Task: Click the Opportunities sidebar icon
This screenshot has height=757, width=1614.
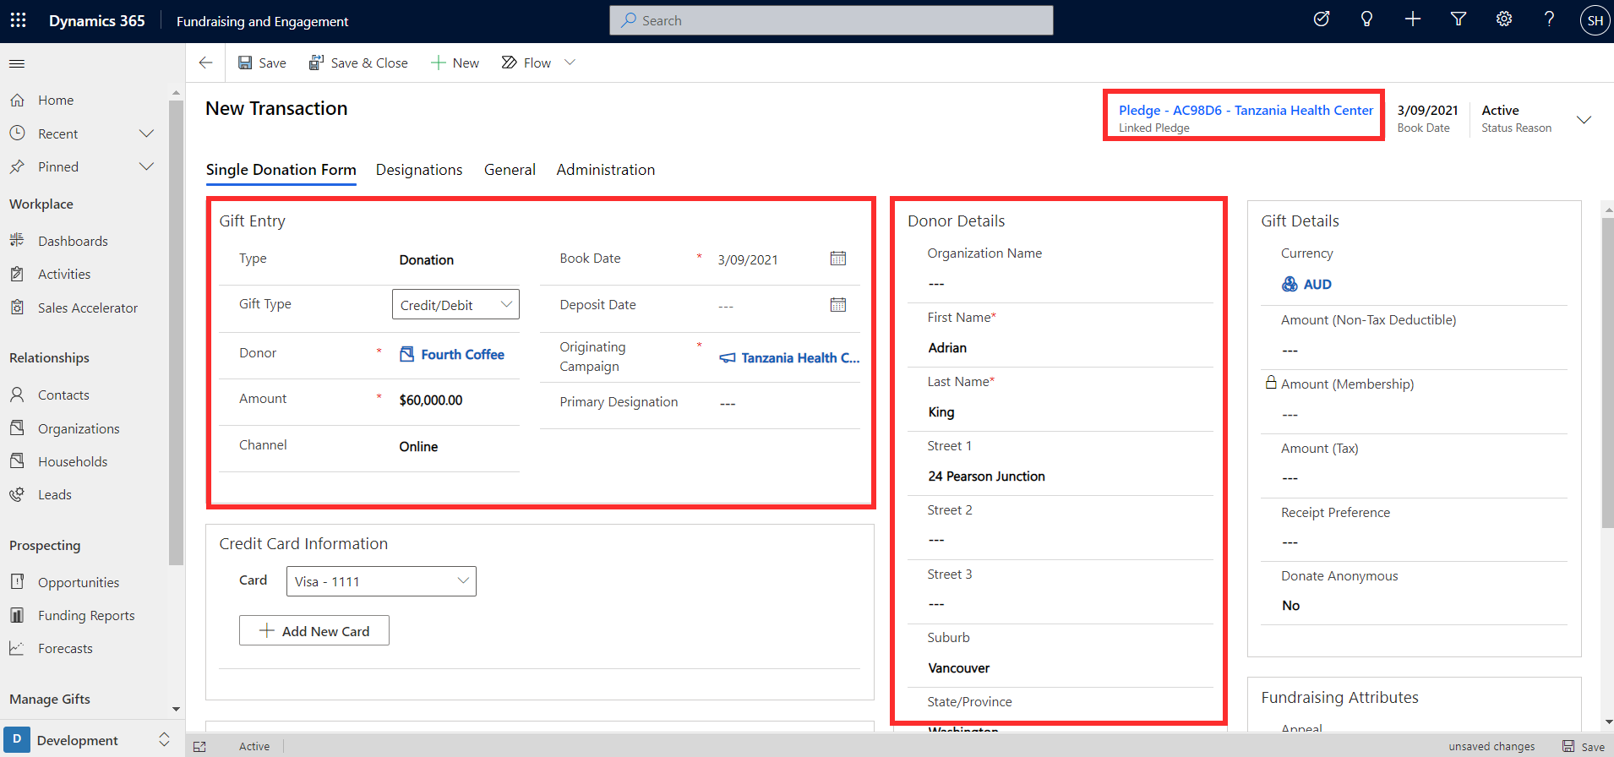Action: click(x=17, y=582)
